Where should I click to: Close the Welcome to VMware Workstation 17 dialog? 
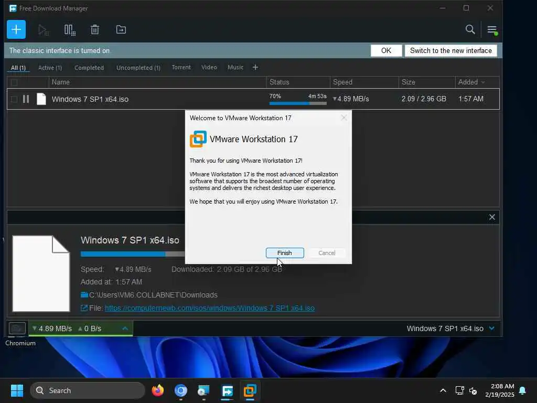(344, 118)
